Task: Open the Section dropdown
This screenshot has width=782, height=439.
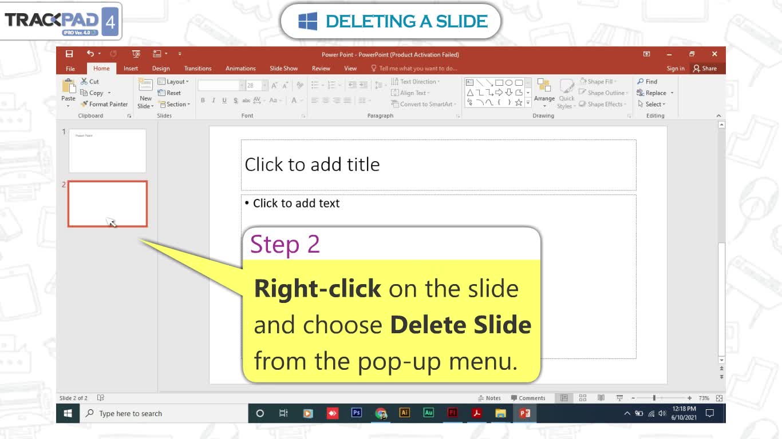Action: pos(174,105)
